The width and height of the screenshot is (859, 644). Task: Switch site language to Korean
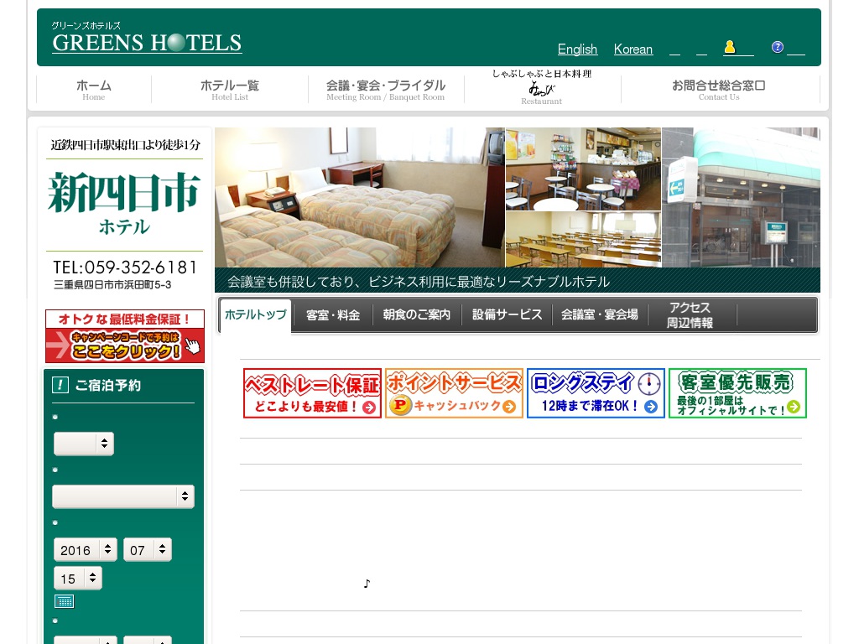pos(633,49)
